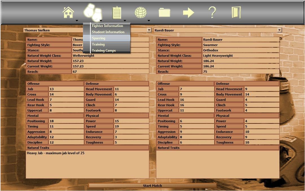
Task: Expand the Thomas Siefken fighter dropdown
Action: click(x=149, y=30)
